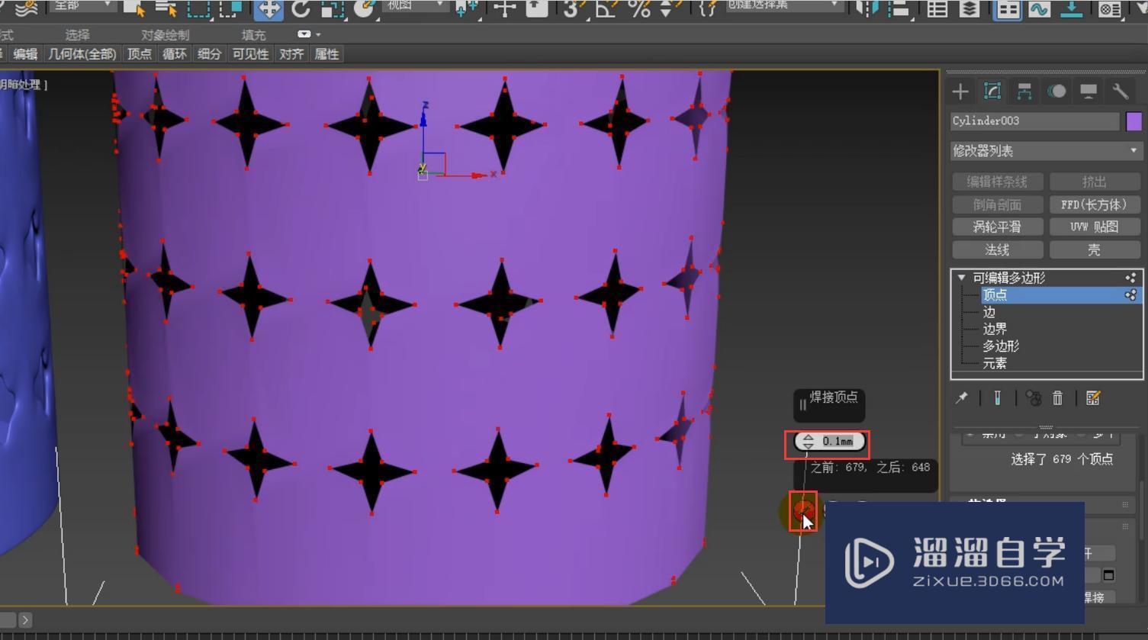Open the purple object color swatch
The height and width of the screenshot is (640, 1148).
tap(1134, 121)
